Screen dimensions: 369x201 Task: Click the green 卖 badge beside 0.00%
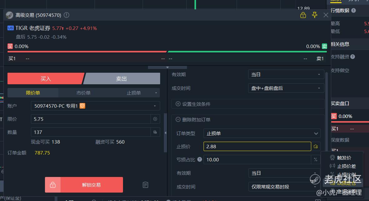(325, 47)
